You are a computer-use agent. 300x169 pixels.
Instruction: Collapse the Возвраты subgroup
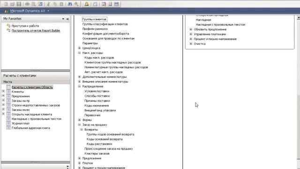82,130
